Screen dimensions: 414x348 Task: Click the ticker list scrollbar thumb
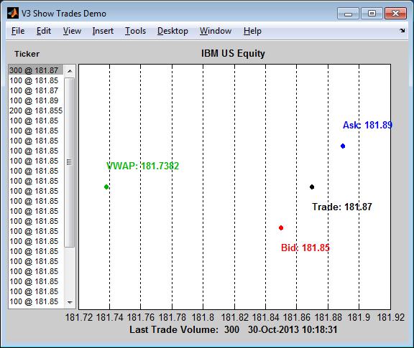(x=70, y=162)
